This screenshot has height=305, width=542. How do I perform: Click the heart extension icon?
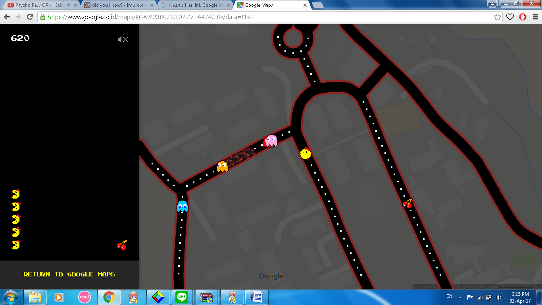click(x=510, y=17)
